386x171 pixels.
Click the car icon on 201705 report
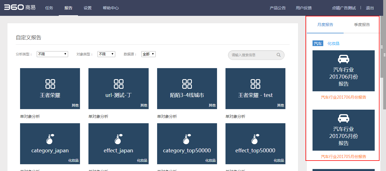pos(344,118)
